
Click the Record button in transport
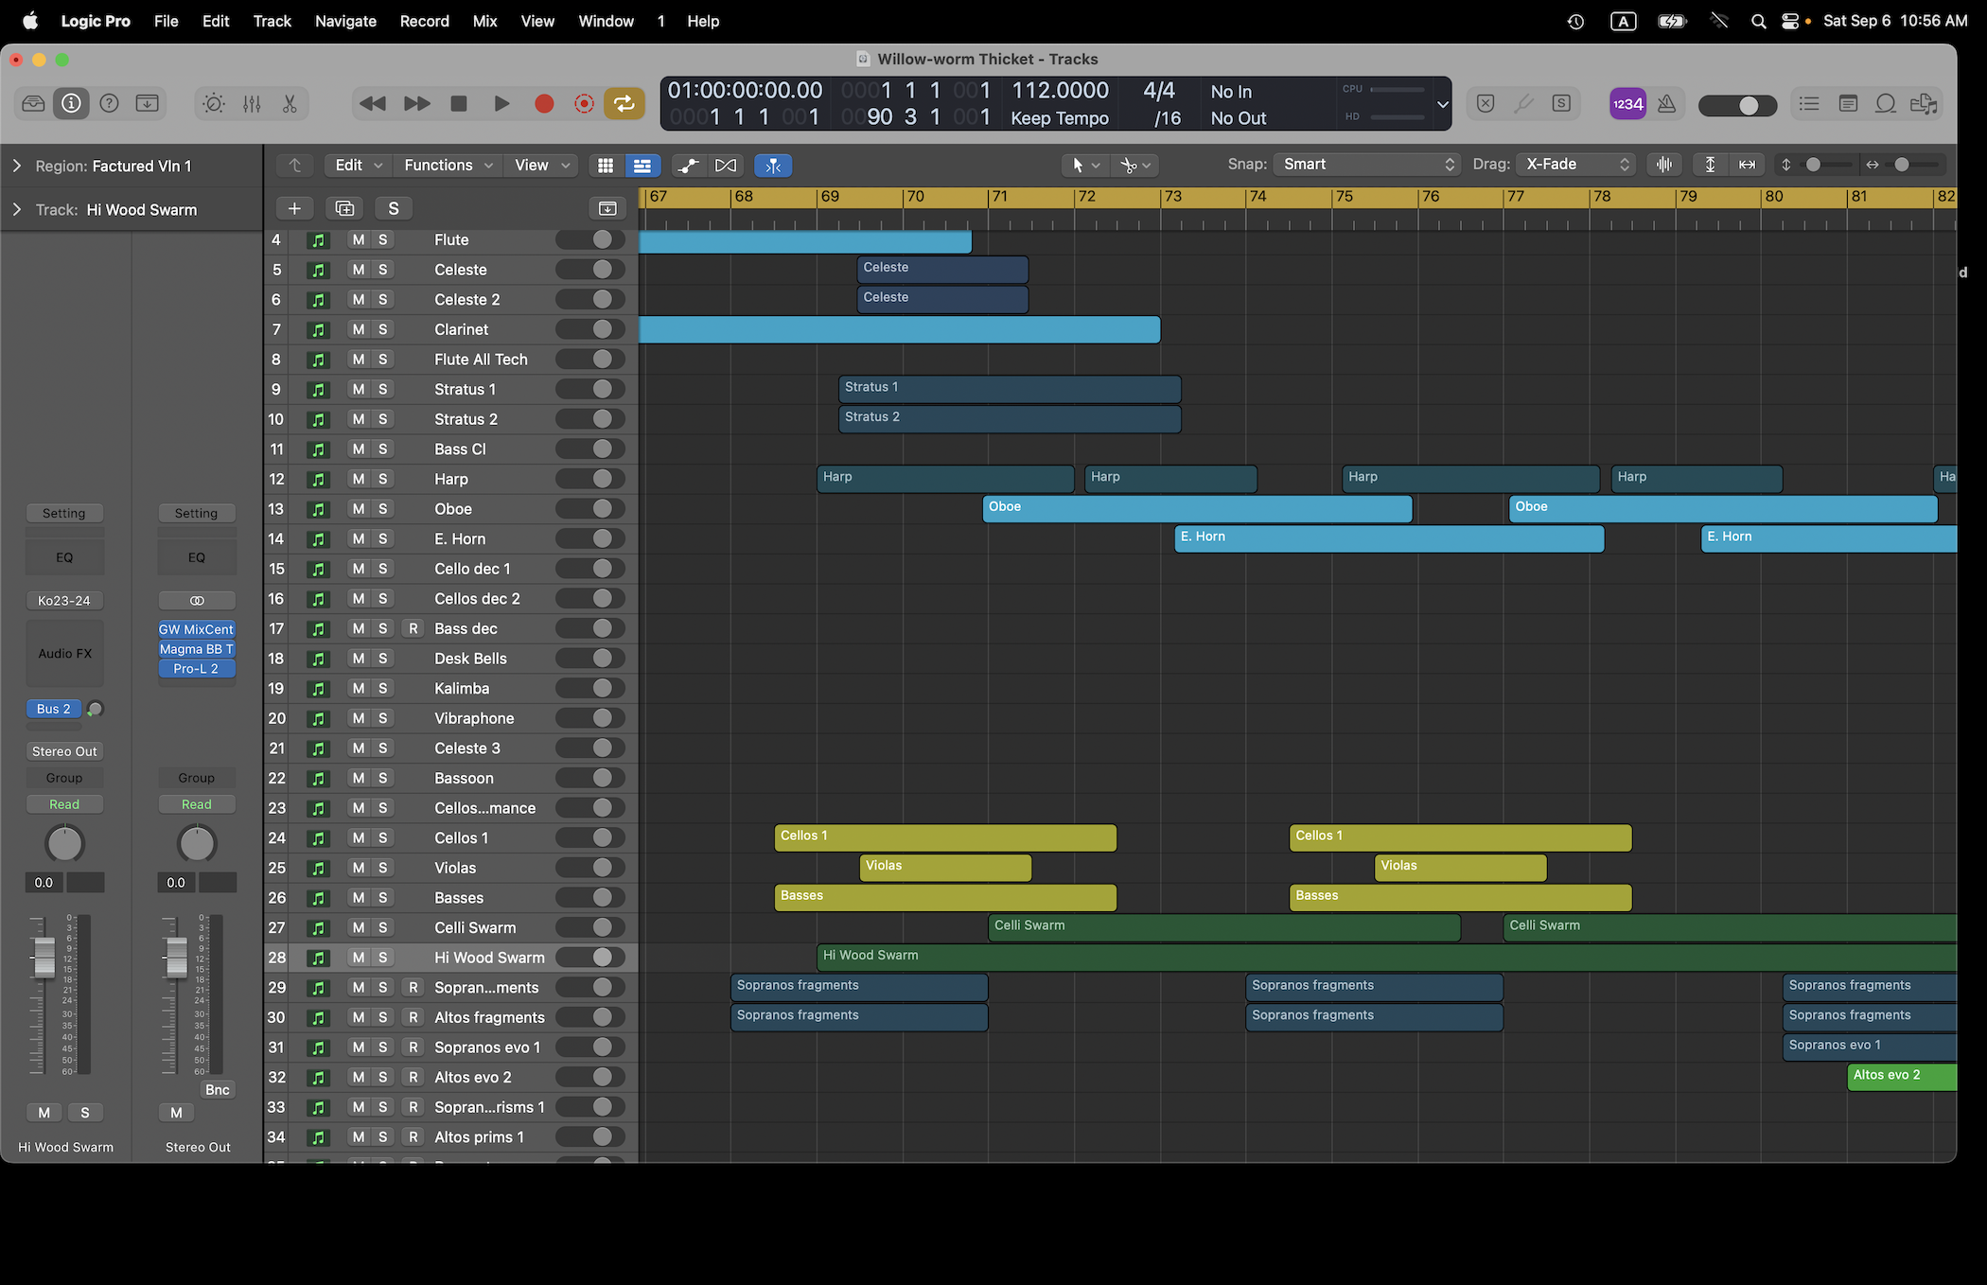543,104
